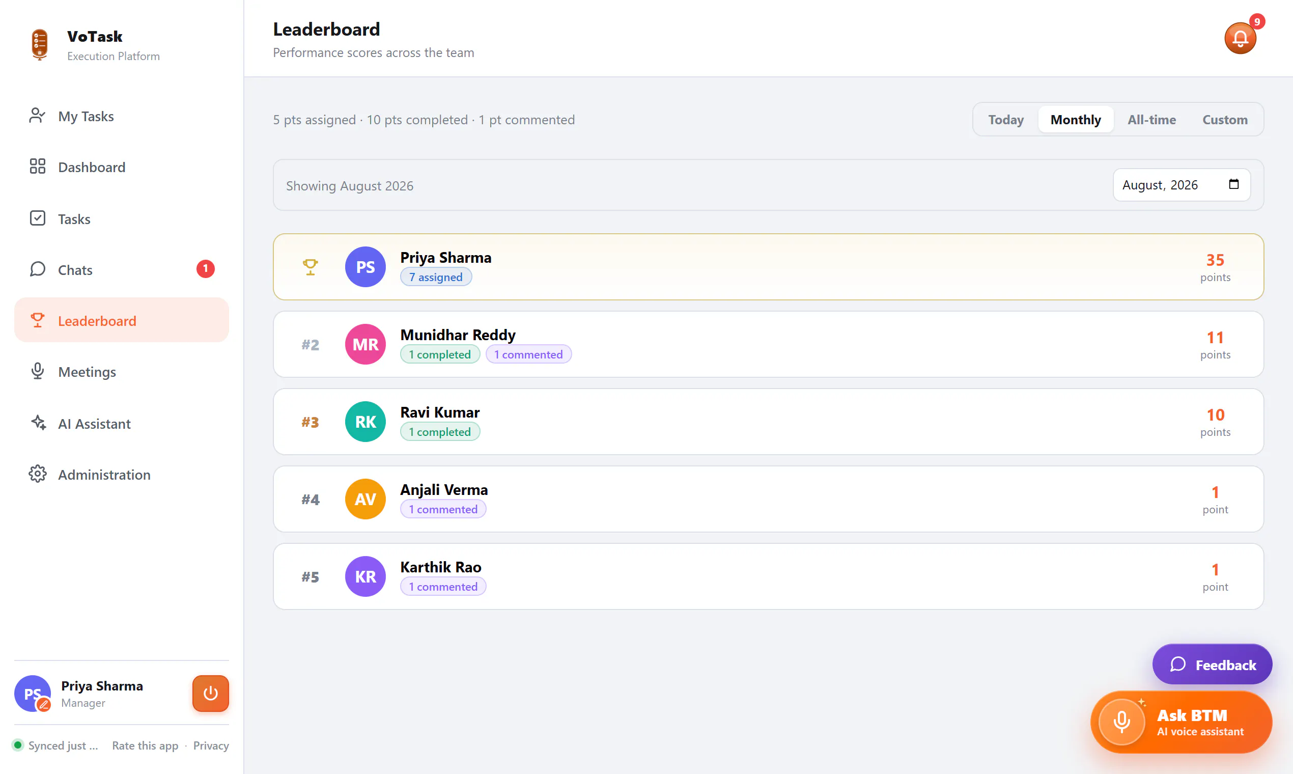Click the pts assigned summary line
The image size is (1293, 774).
tap(424, 120)
